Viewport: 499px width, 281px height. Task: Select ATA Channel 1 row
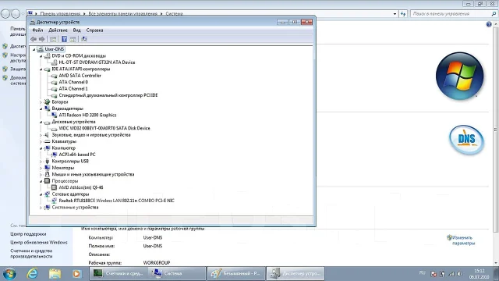pyautogui.click(x=73, y=89)
